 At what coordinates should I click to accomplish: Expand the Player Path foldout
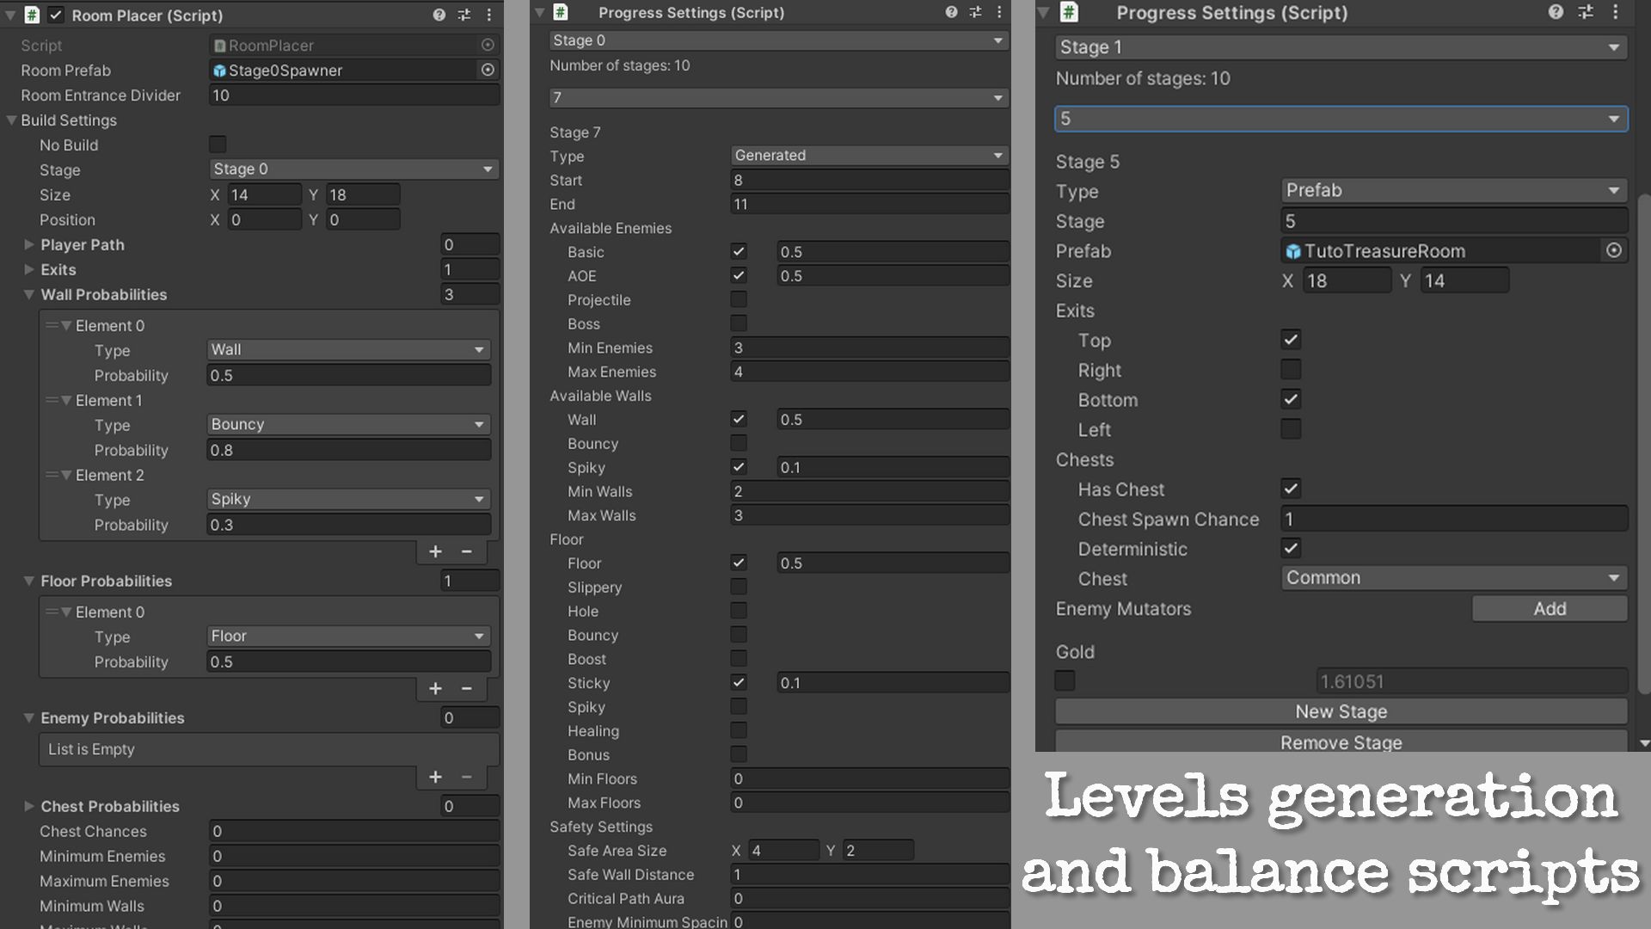29,244
